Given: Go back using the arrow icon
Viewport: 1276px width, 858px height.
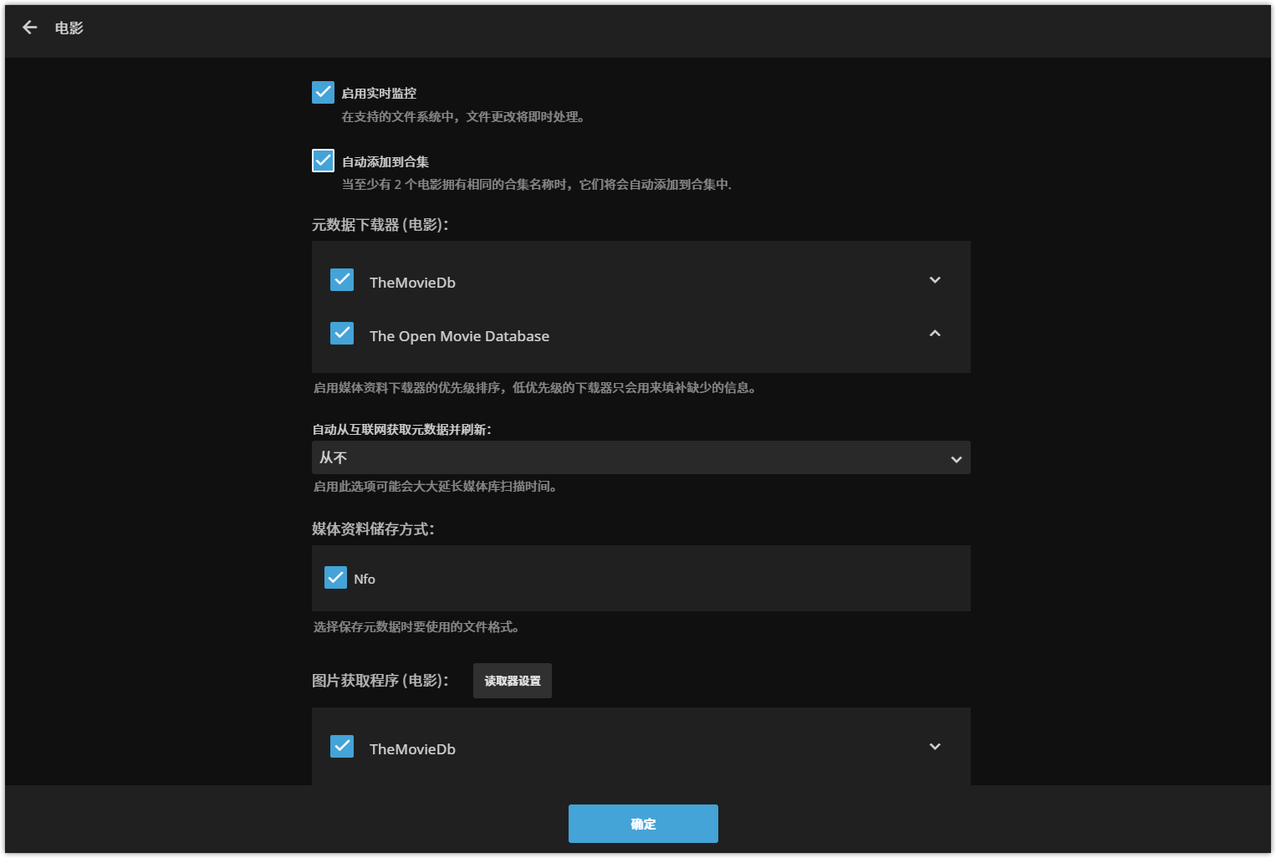Looking at the screenshot, I should 29,28.
